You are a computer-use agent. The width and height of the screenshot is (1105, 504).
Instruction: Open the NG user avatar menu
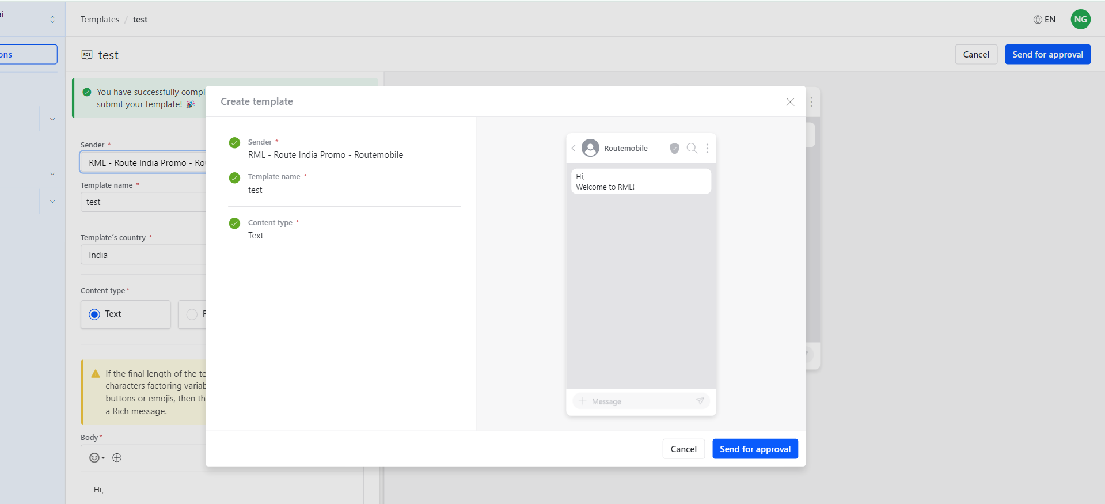(1080, 19)
